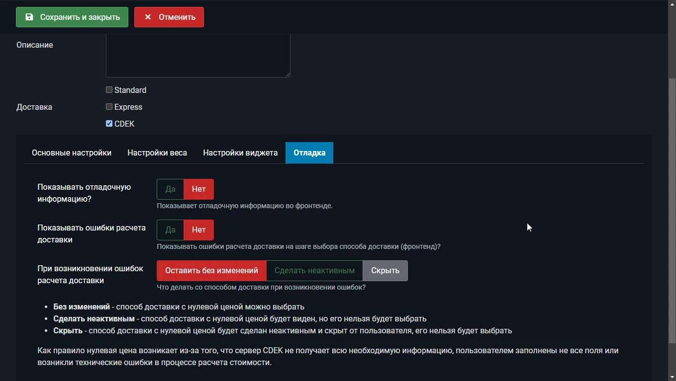Image resolution: width=676 pixels, height=381 pixels.
Task: Click hint 'Показывает отладочную информацию во фронтенде.'
Action: [245, 206]
